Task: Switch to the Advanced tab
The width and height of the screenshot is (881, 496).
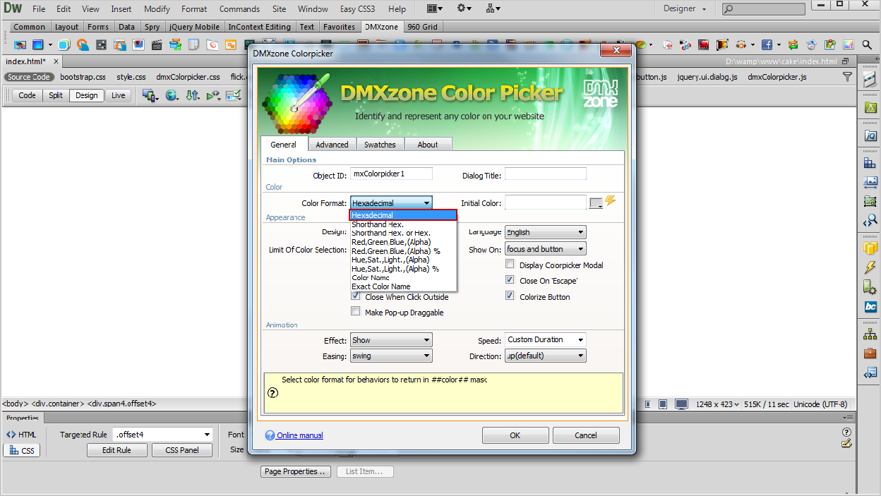Action: pyautogui.click(x=332, y=145)
